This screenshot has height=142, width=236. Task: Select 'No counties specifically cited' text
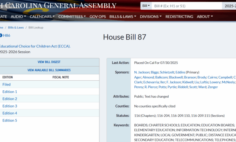click(155, 106)
